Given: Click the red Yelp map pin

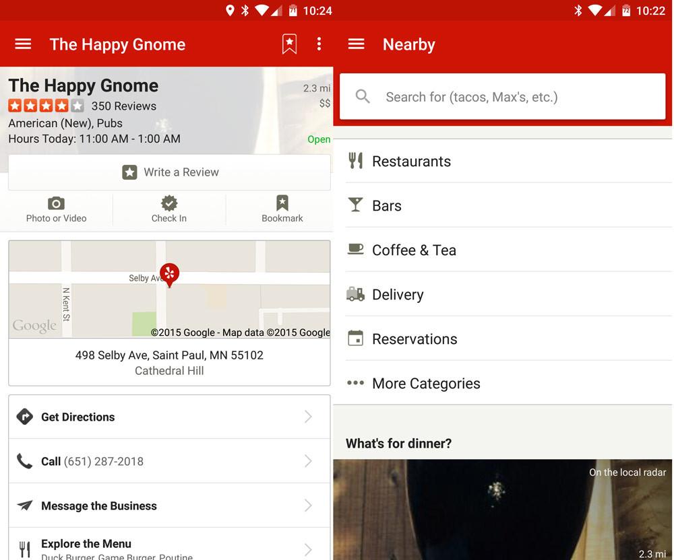Looking at the screenshot, I should (169, 273).
